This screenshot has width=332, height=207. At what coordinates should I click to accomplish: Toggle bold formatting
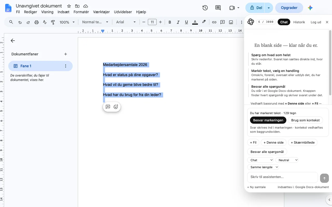click(x=170, y=22)
